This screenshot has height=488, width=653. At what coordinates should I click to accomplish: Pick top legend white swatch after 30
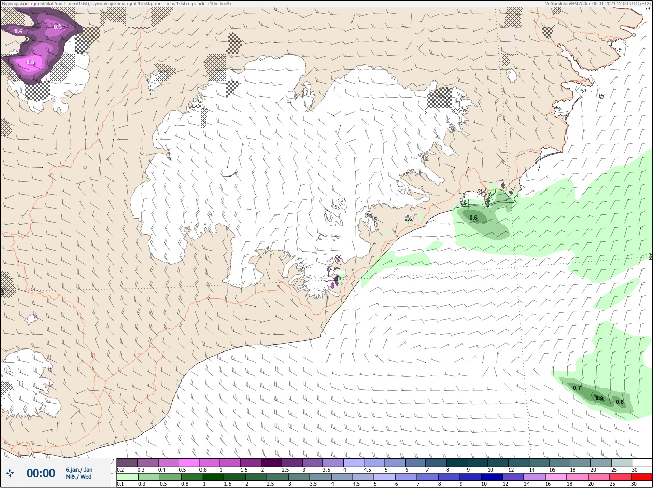[x=642, y=463]
